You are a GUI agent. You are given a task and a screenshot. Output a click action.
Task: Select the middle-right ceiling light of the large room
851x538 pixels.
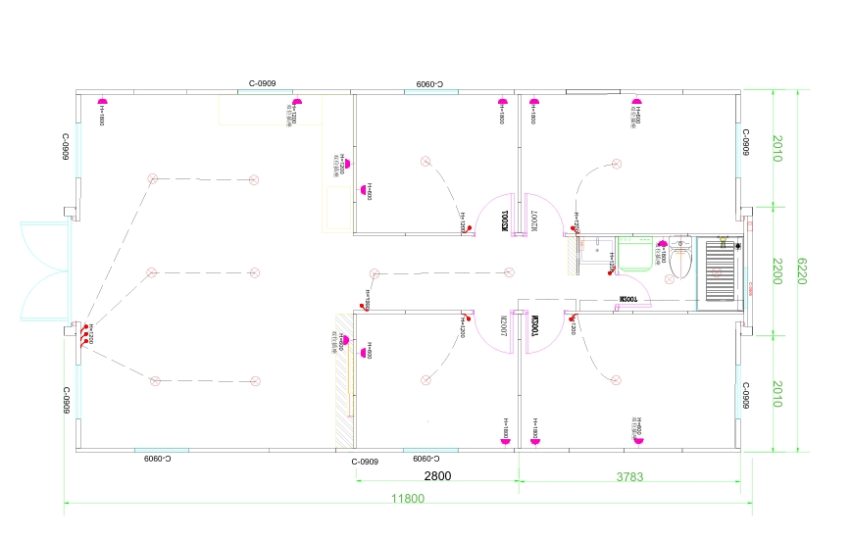(x=255, y=272)
